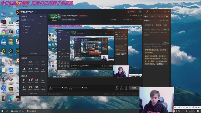Open the 全站榜 ranking
The width and height of the screenshot is (201, 113).
pyautogui.click(x=113, y=20)
